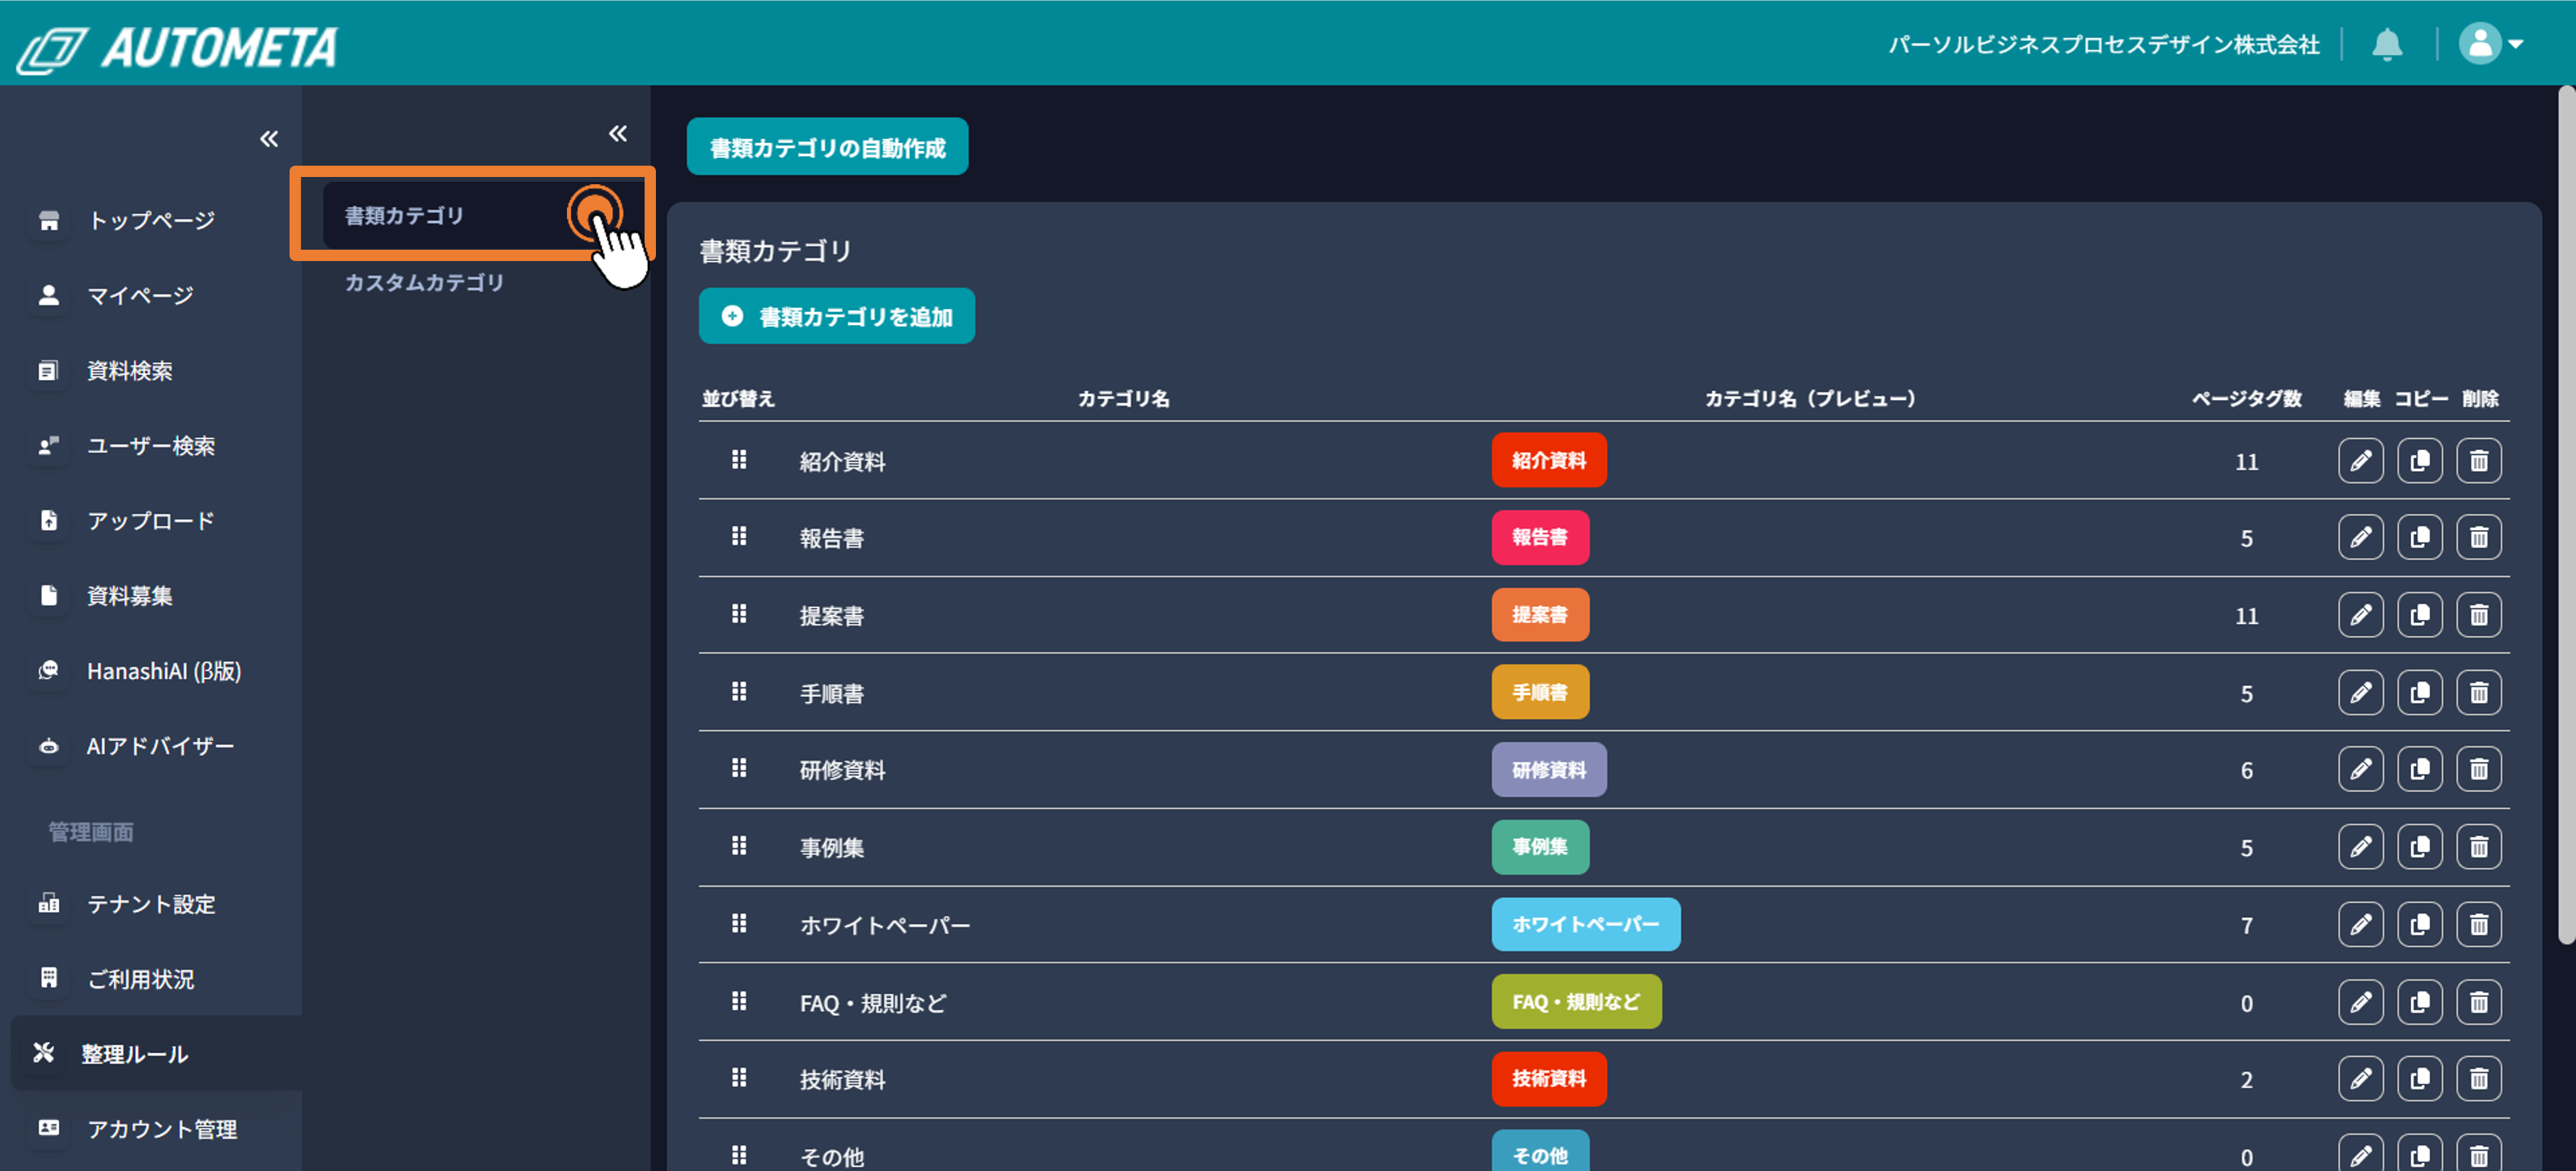This screenshot has height=1171, width=2576.
Task: Edit the 報告書 category
Action: pyautogui.click(x=2360, y=537)
